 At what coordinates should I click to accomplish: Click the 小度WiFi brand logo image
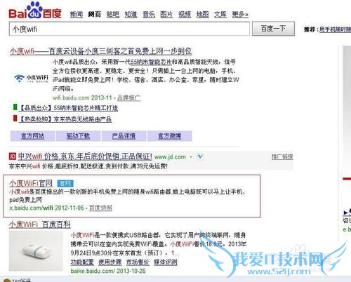pos(31,78)
